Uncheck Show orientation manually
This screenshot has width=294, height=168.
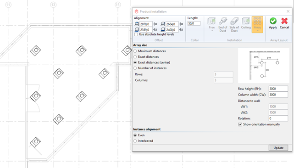[240, 124]
